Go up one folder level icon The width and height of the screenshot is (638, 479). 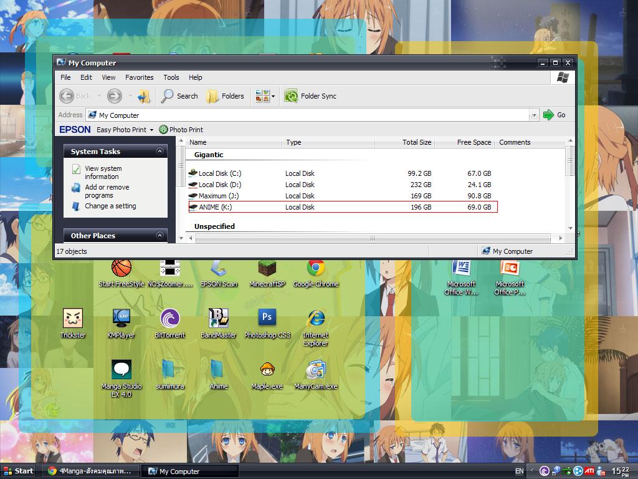(x=144, y=96)
